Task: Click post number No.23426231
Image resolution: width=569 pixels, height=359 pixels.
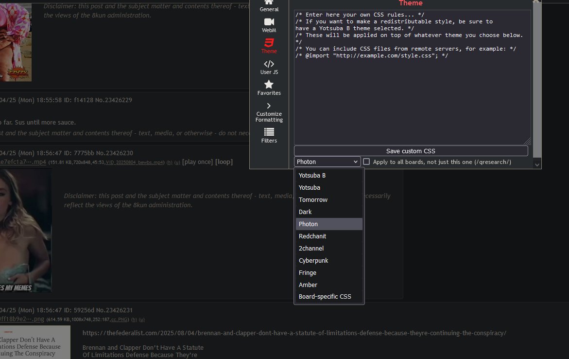Action: (x=114, y=310)
